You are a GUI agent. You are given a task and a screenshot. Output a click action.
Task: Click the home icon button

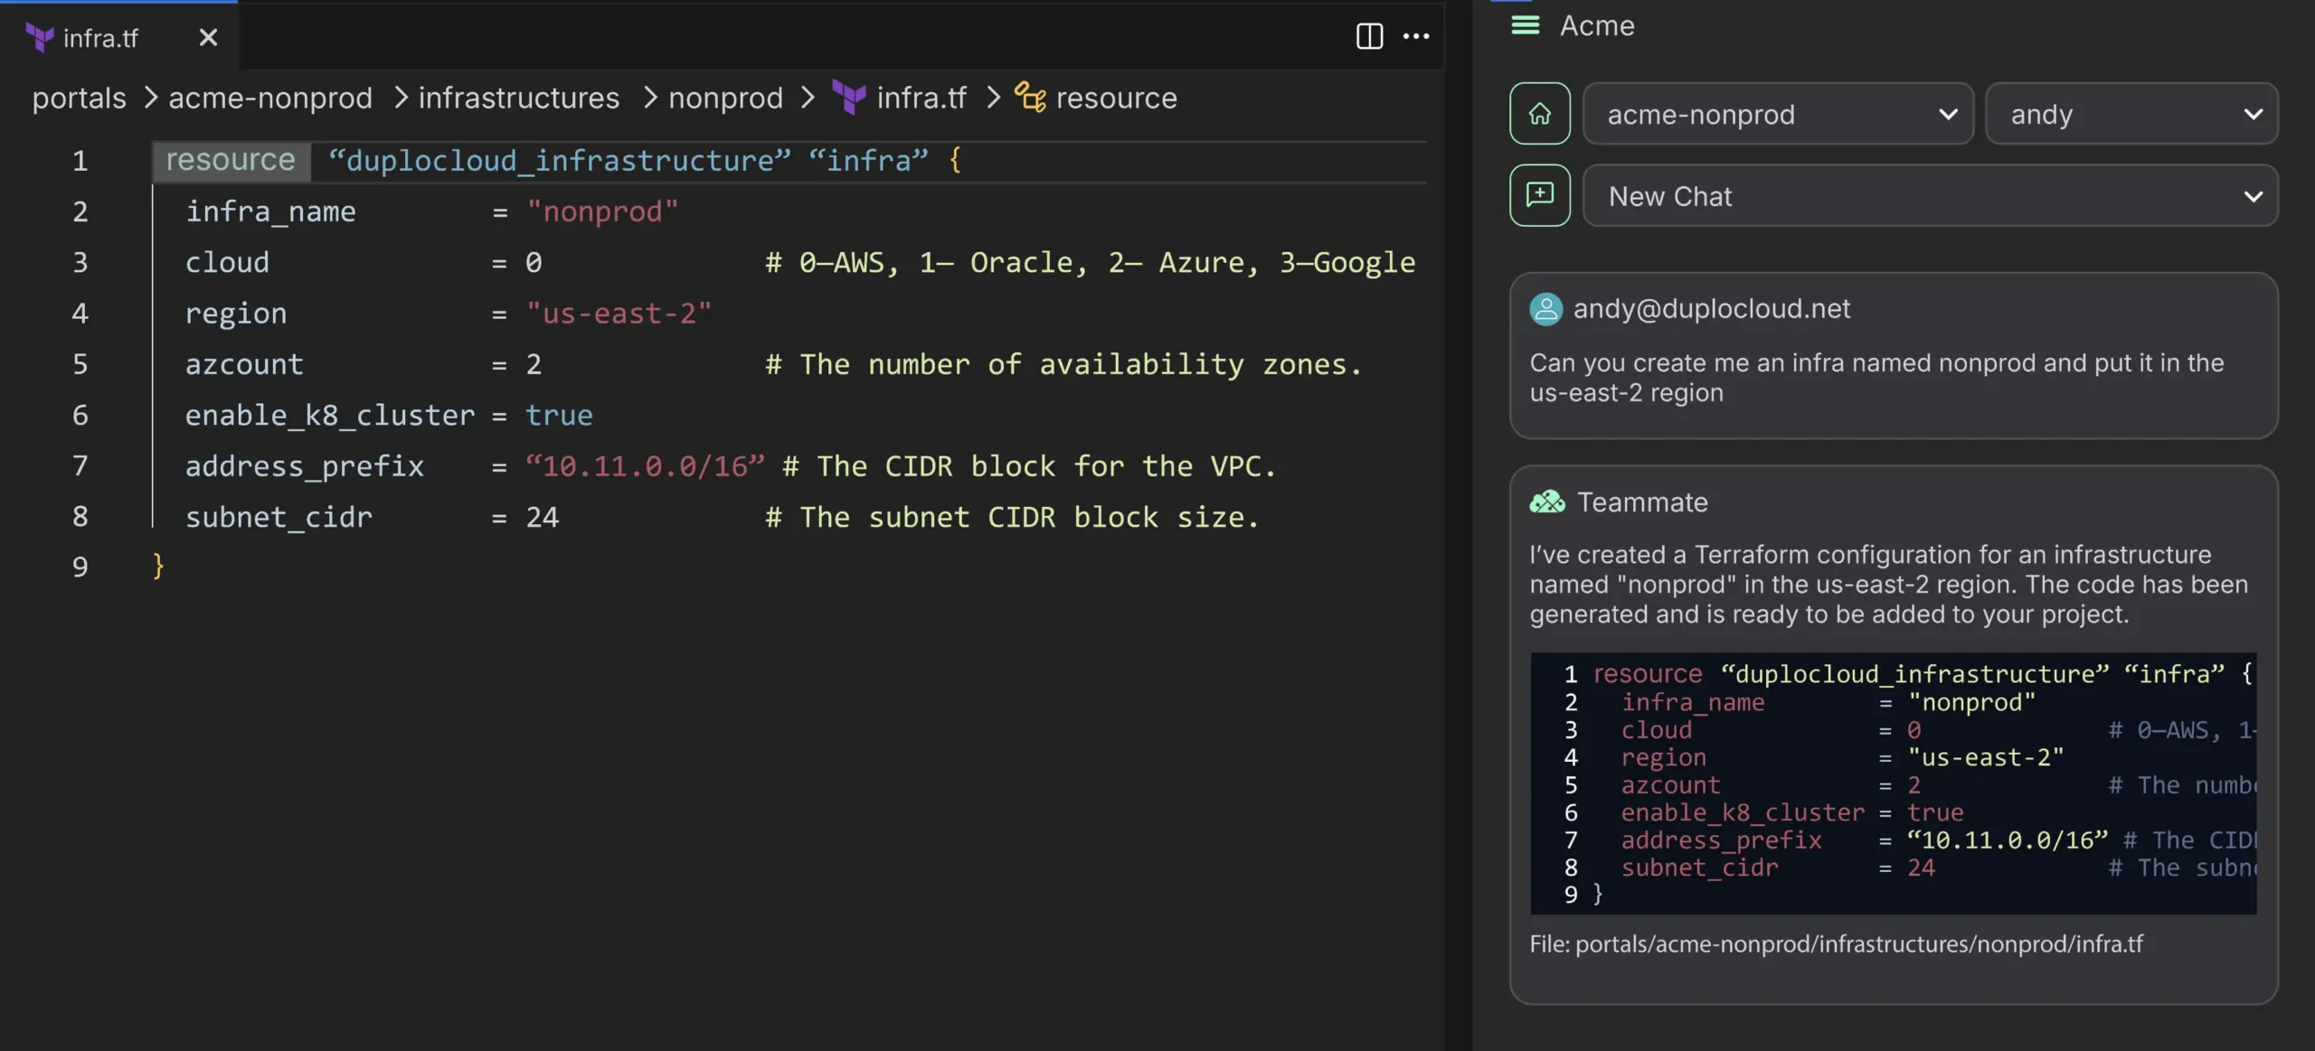(1539, 114)
